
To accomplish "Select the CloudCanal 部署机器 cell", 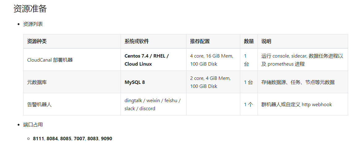I will point(50,60).
